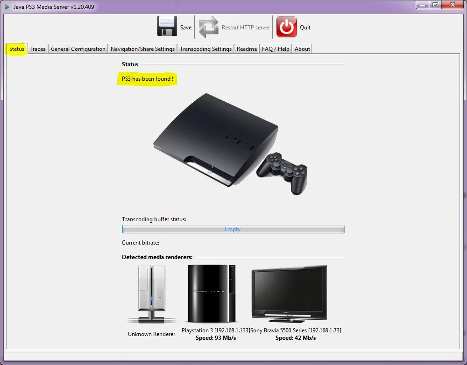Open the Navigation/Share Settings tab
The image size is (467, 365).
(x=142, y=49)
